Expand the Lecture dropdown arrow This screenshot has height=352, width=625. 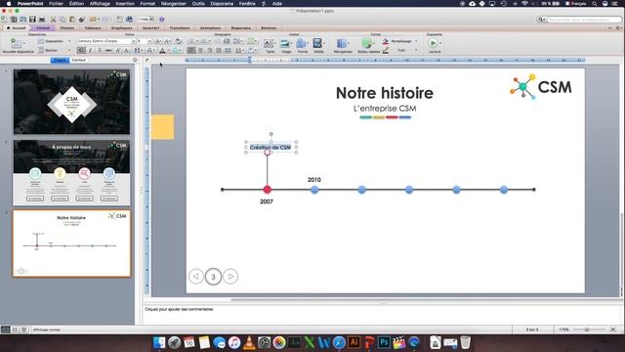[x=440, y=43]
